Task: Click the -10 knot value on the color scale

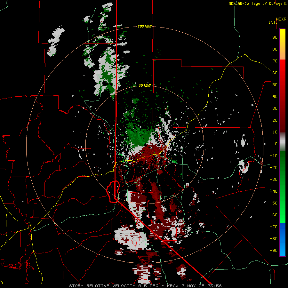Action: pos(274,156)
